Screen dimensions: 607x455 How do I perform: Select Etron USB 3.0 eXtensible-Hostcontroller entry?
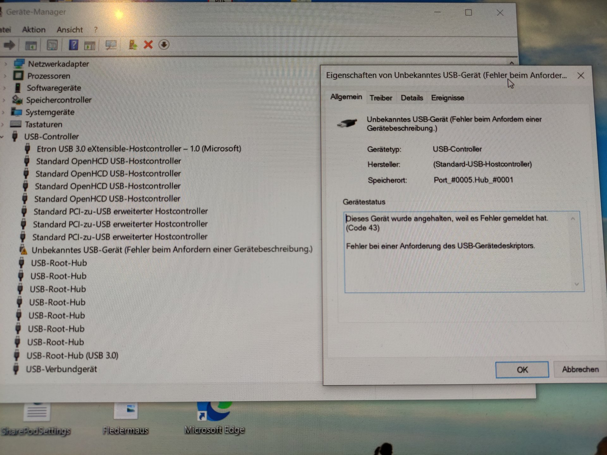[x=139, y=149]
